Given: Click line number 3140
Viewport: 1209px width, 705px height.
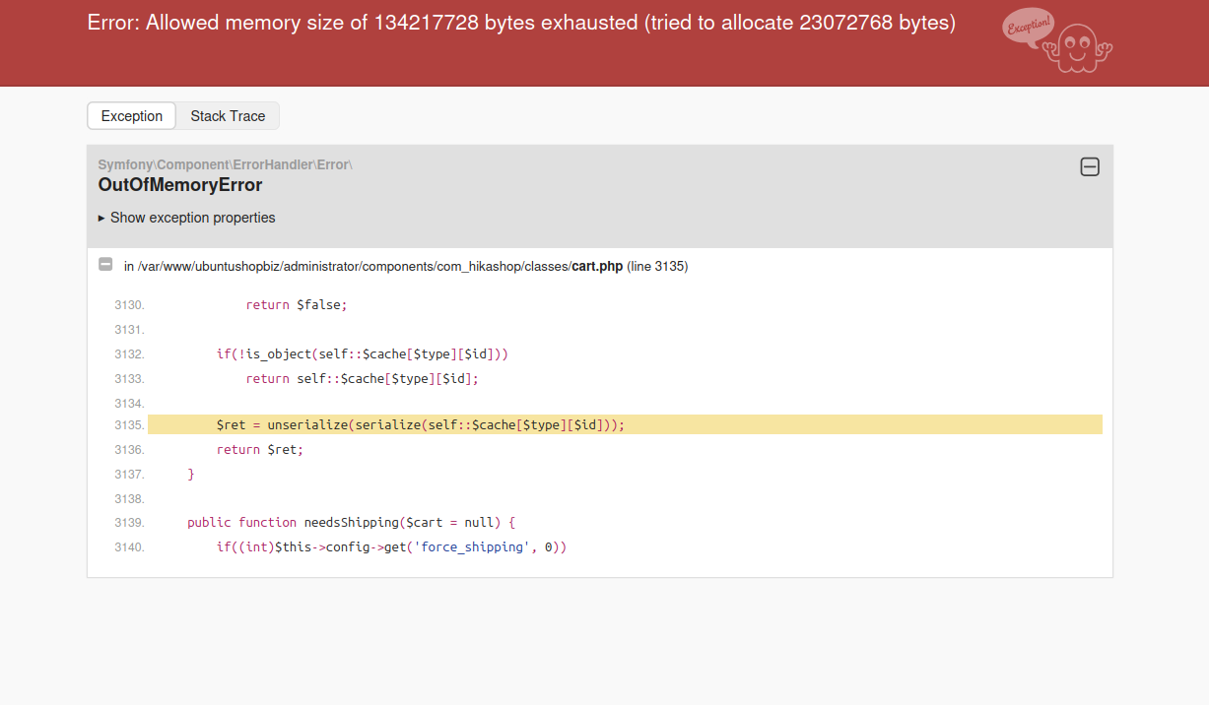Looking at the screenshot, I should 129,547.
